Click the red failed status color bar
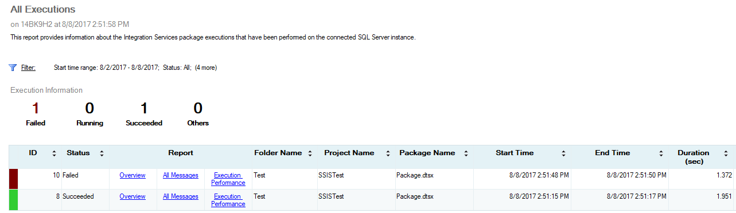This screenshot has height=213, width=736. (x=14, y=179)
